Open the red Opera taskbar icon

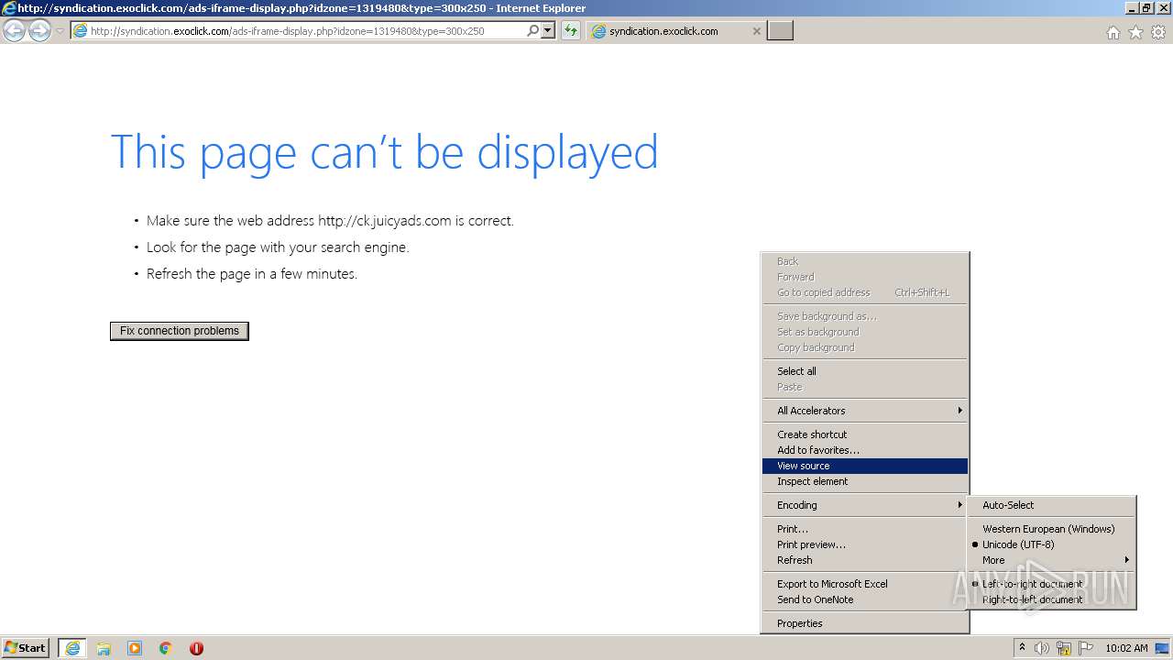click(196, 648)
